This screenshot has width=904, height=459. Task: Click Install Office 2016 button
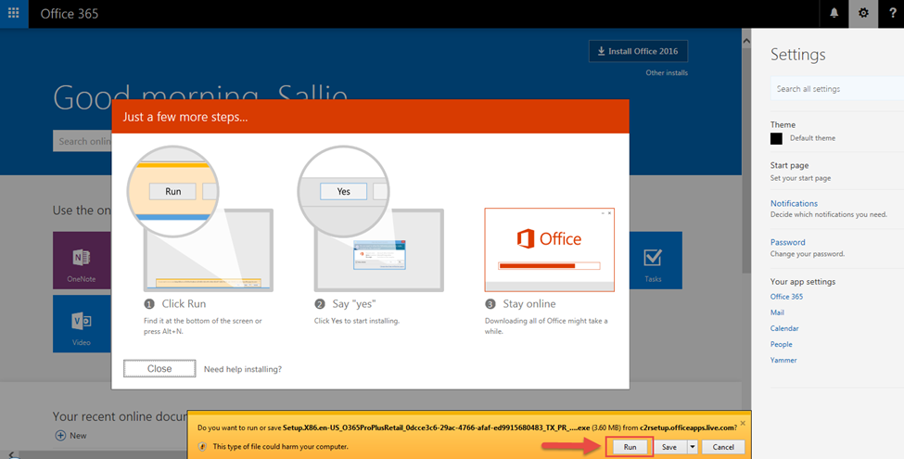[638, 51]
